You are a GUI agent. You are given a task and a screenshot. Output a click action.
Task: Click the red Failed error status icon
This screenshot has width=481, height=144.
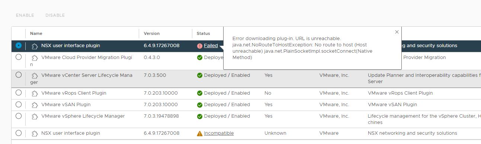(200, 46)
